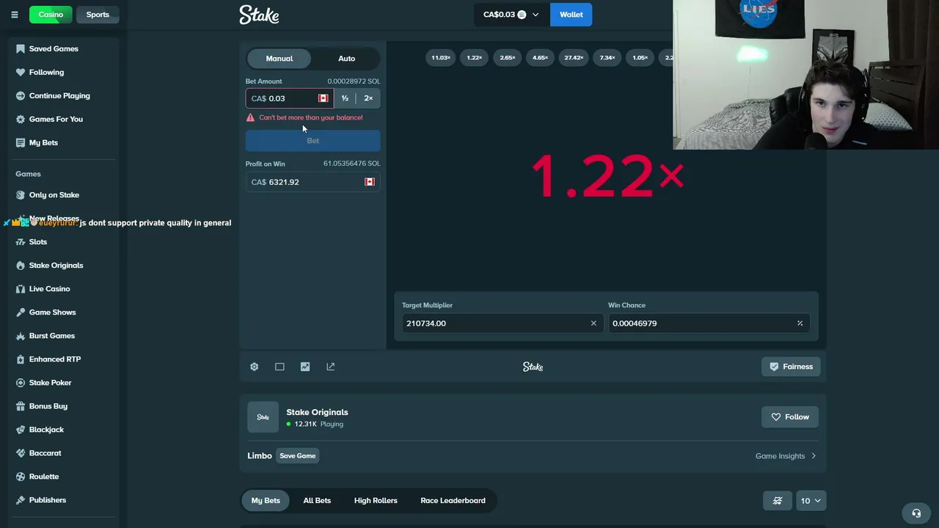Open the Baccarat category
This screenshot has width=939, height=528.
[45, 453]
